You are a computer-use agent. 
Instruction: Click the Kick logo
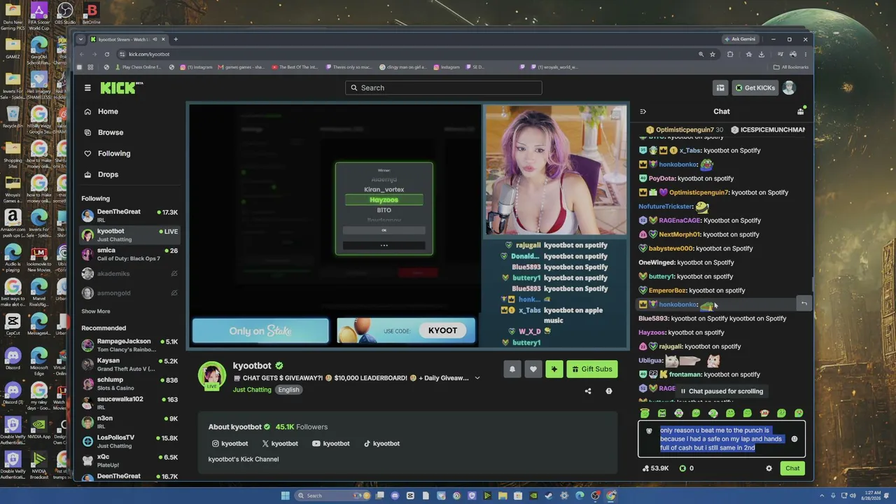[x=121, y=87]
